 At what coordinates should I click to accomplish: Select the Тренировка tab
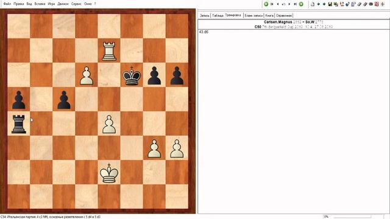(x=233, y=15)
